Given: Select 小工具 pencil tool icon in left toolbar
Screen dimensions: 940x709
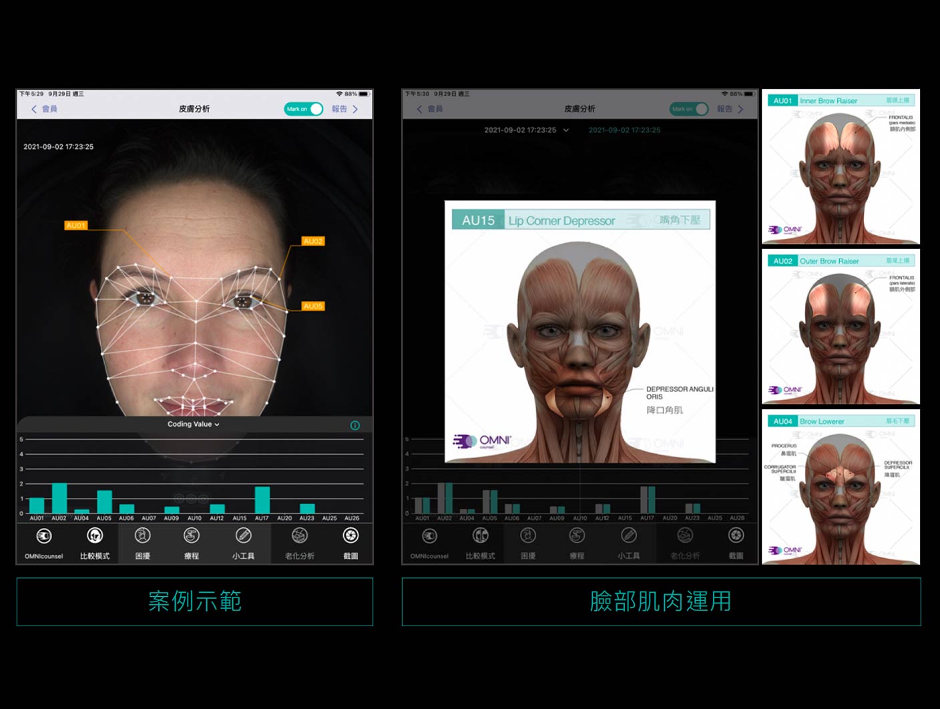Looking at the screenshot, I should (x=243, y=536).
